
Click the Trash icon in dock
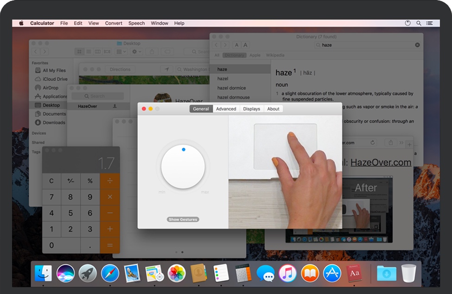point(408,273)
